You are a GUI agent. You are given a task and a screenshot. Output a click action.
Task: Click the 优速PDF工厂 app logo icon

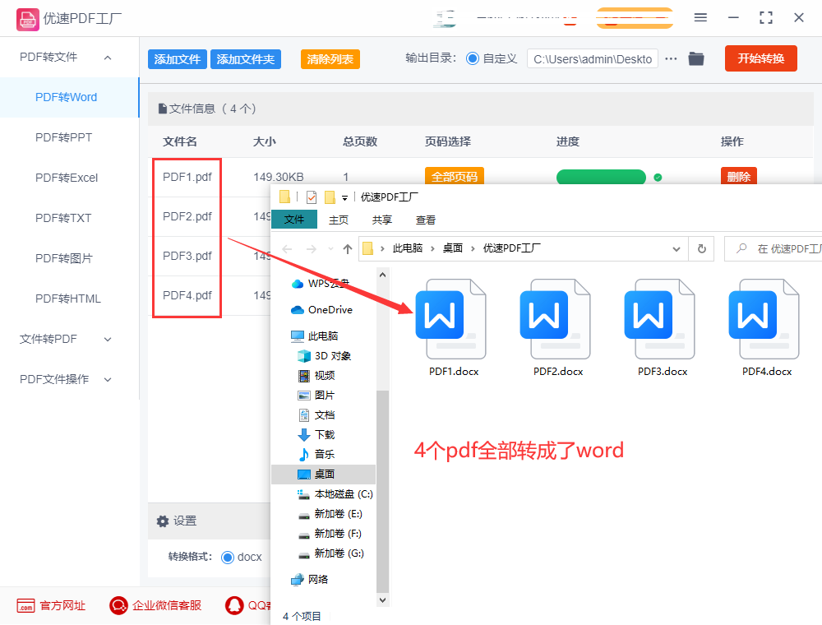click(x=27, y=20)
